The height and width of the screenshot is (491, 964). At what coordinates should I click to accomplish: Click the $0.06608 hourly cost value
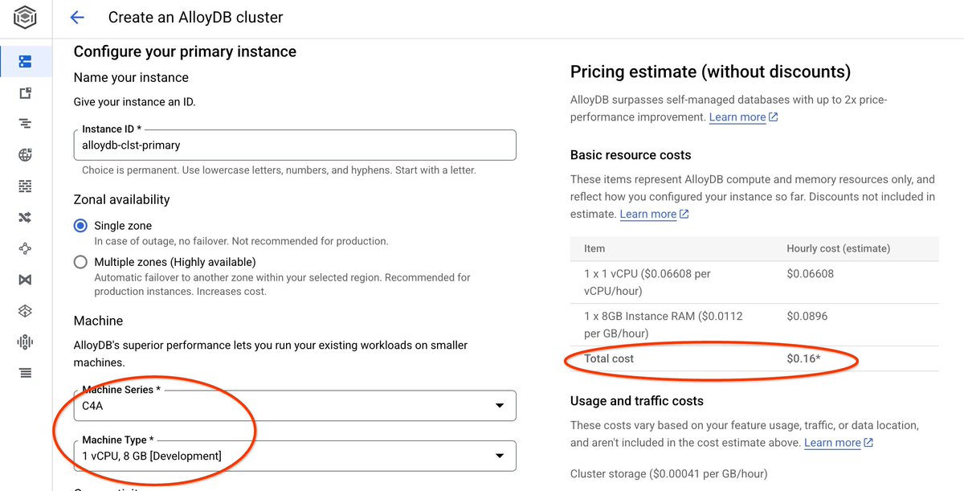click(x=810, y=273)
